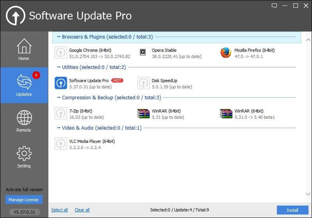312x218 pixels.
Task: Open the Remote panel
Action: tap(24, 121)
